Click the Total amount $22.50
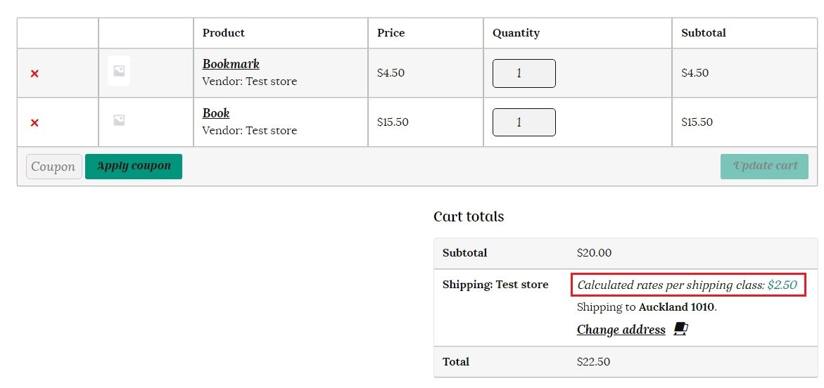 [x=593, y=362]
